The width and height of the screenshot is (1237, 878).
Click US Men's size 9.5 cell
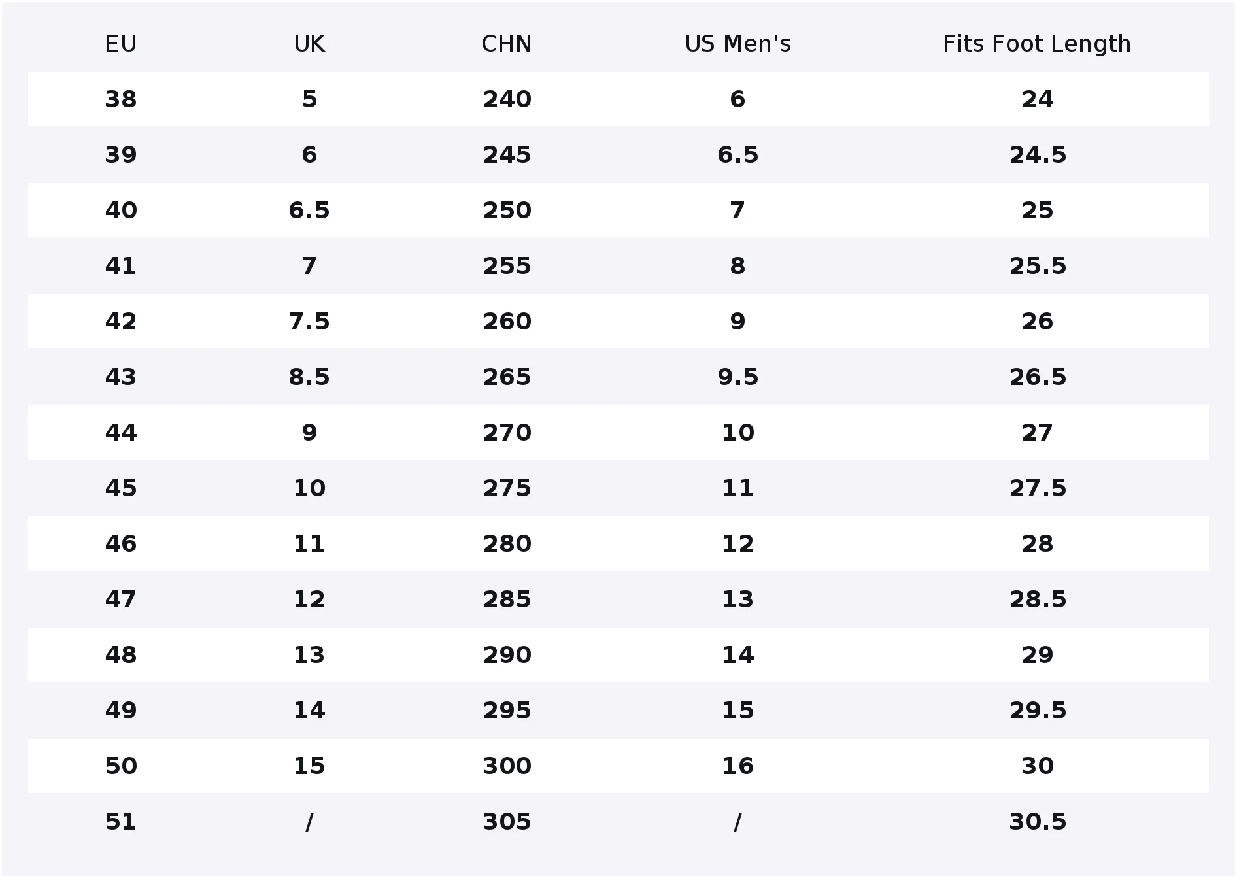[738, 377]
